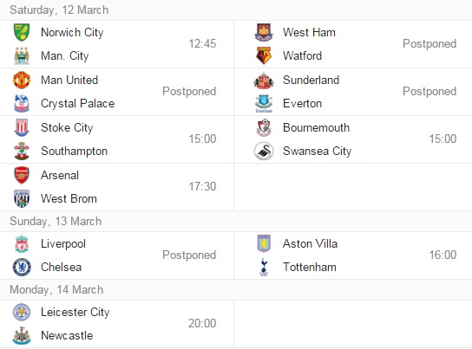This screenshot has height=349, width=472.
Task: Select the Newcastle club crest
Action: coord(22,335)
